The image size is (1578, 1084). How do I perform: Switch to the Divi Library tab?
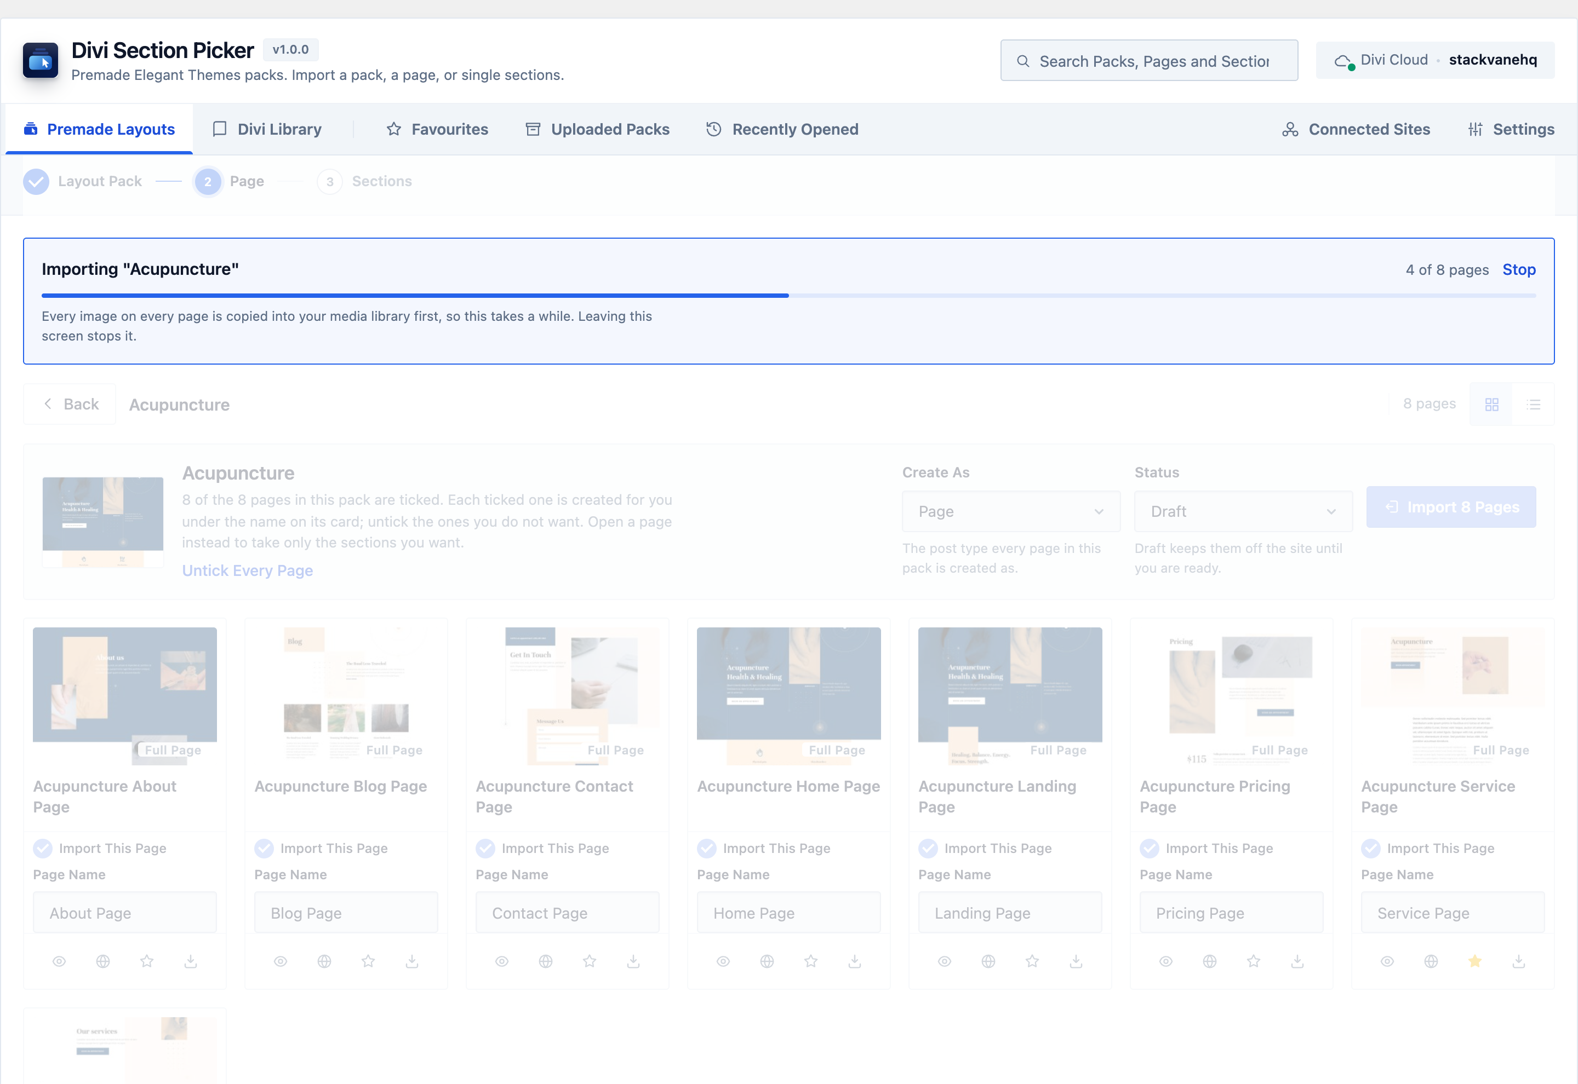tap(267, 129)
